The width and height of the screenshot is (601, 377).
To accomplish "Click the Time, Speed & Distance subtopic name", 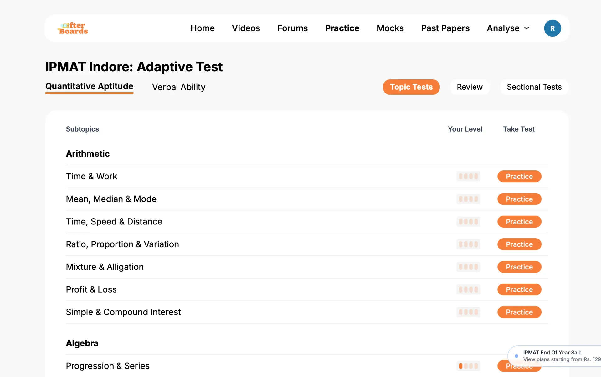I will pyautogui.click(x=114, y=222).
